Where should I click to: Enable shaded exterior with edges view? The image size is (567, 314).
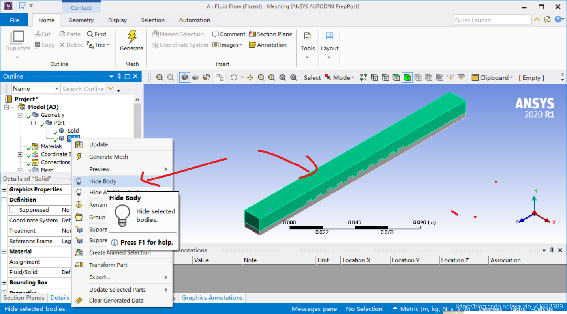coord(184,78)
